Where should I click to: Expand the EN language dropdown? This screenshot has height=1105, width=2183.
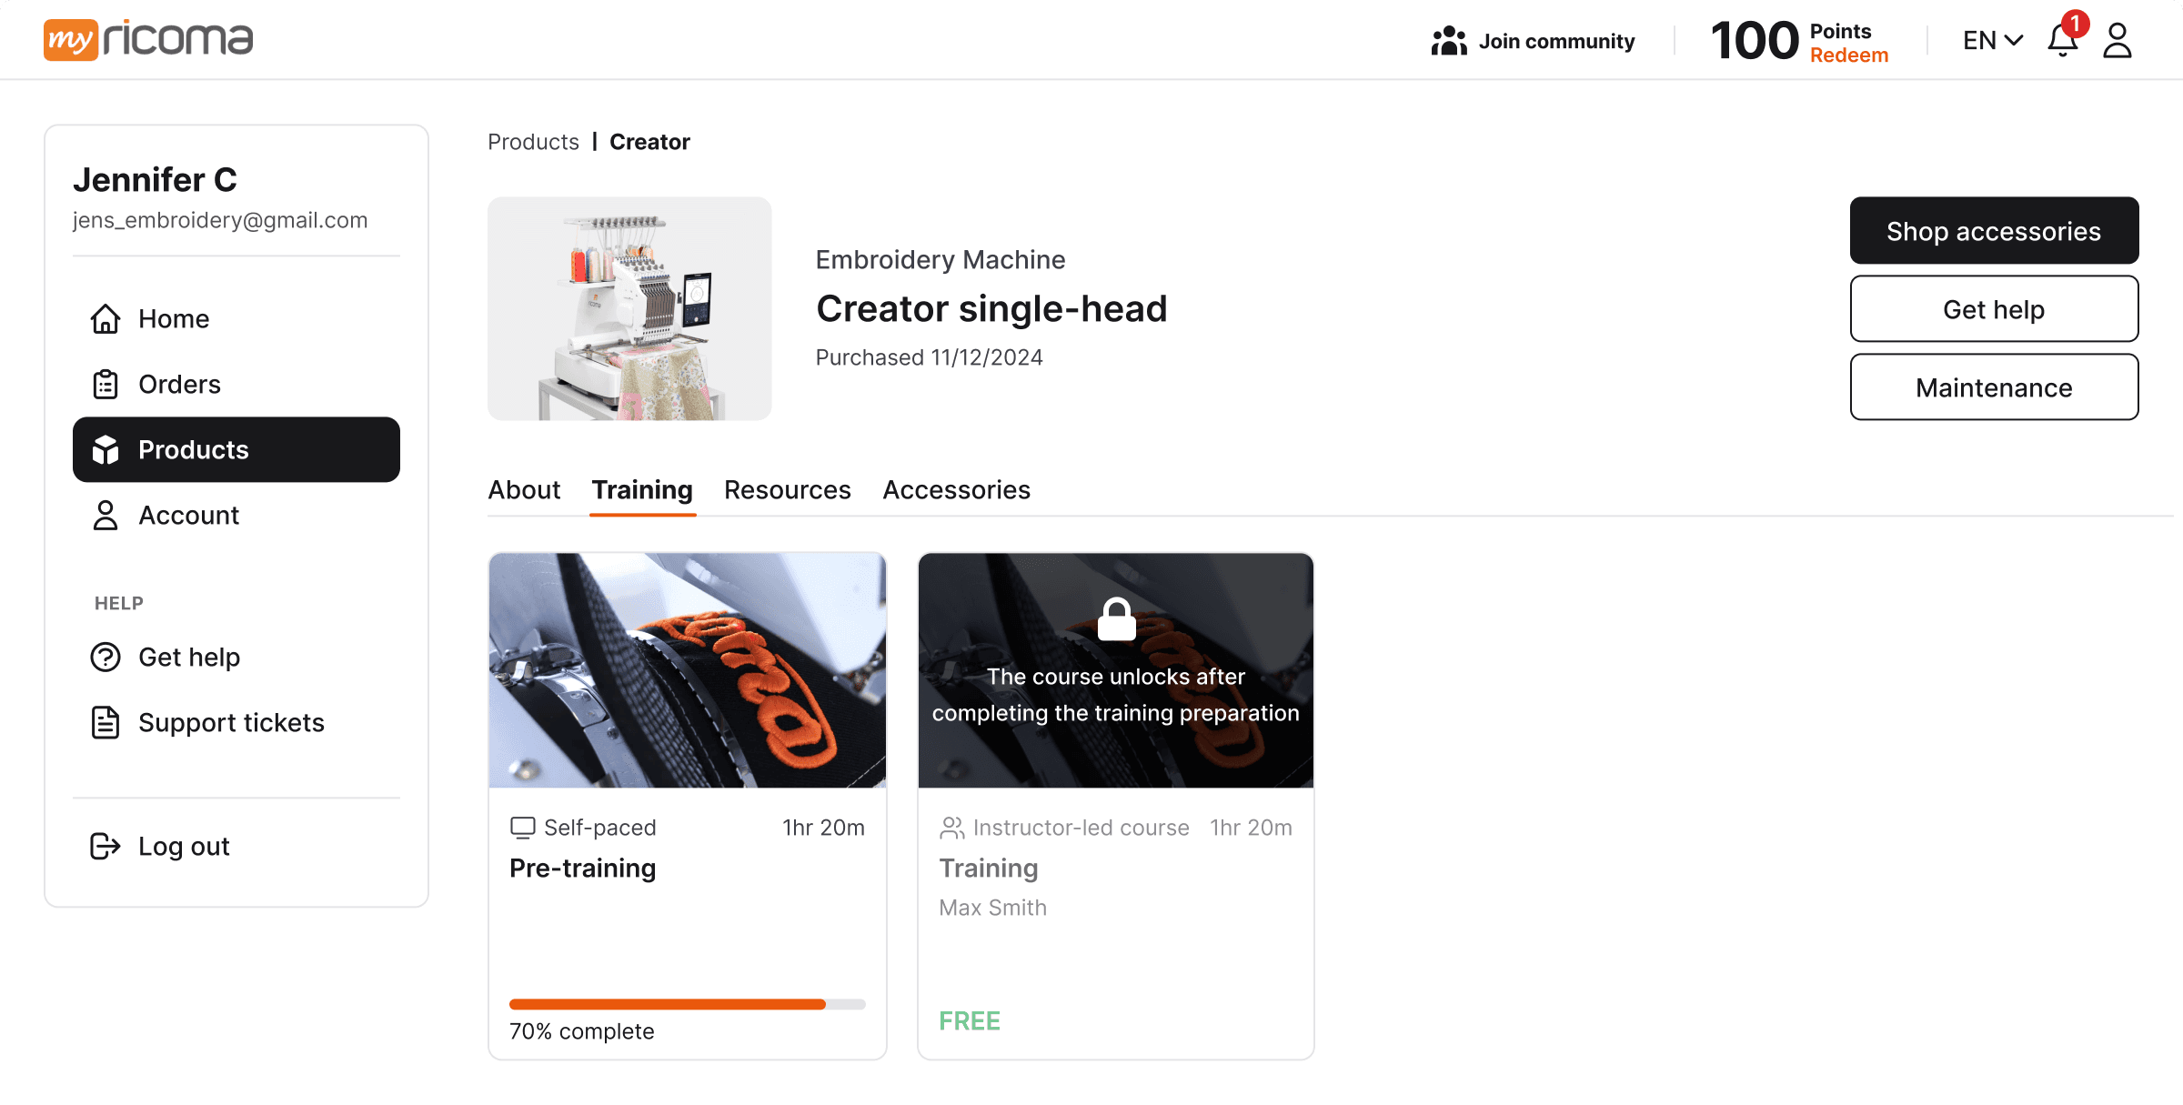(1993, 40)
